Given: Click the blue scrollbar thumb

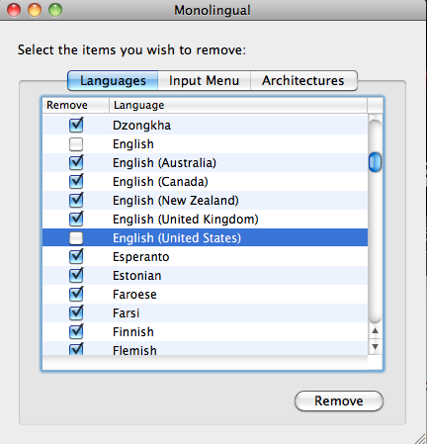Looking at the screenshot, I should coord(375,162).
